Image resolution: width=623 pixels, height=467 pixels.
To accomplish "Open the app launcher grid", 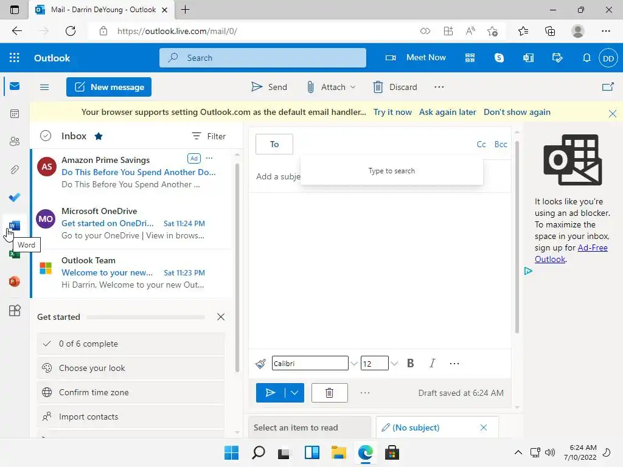I will click(x=15, y=58).
